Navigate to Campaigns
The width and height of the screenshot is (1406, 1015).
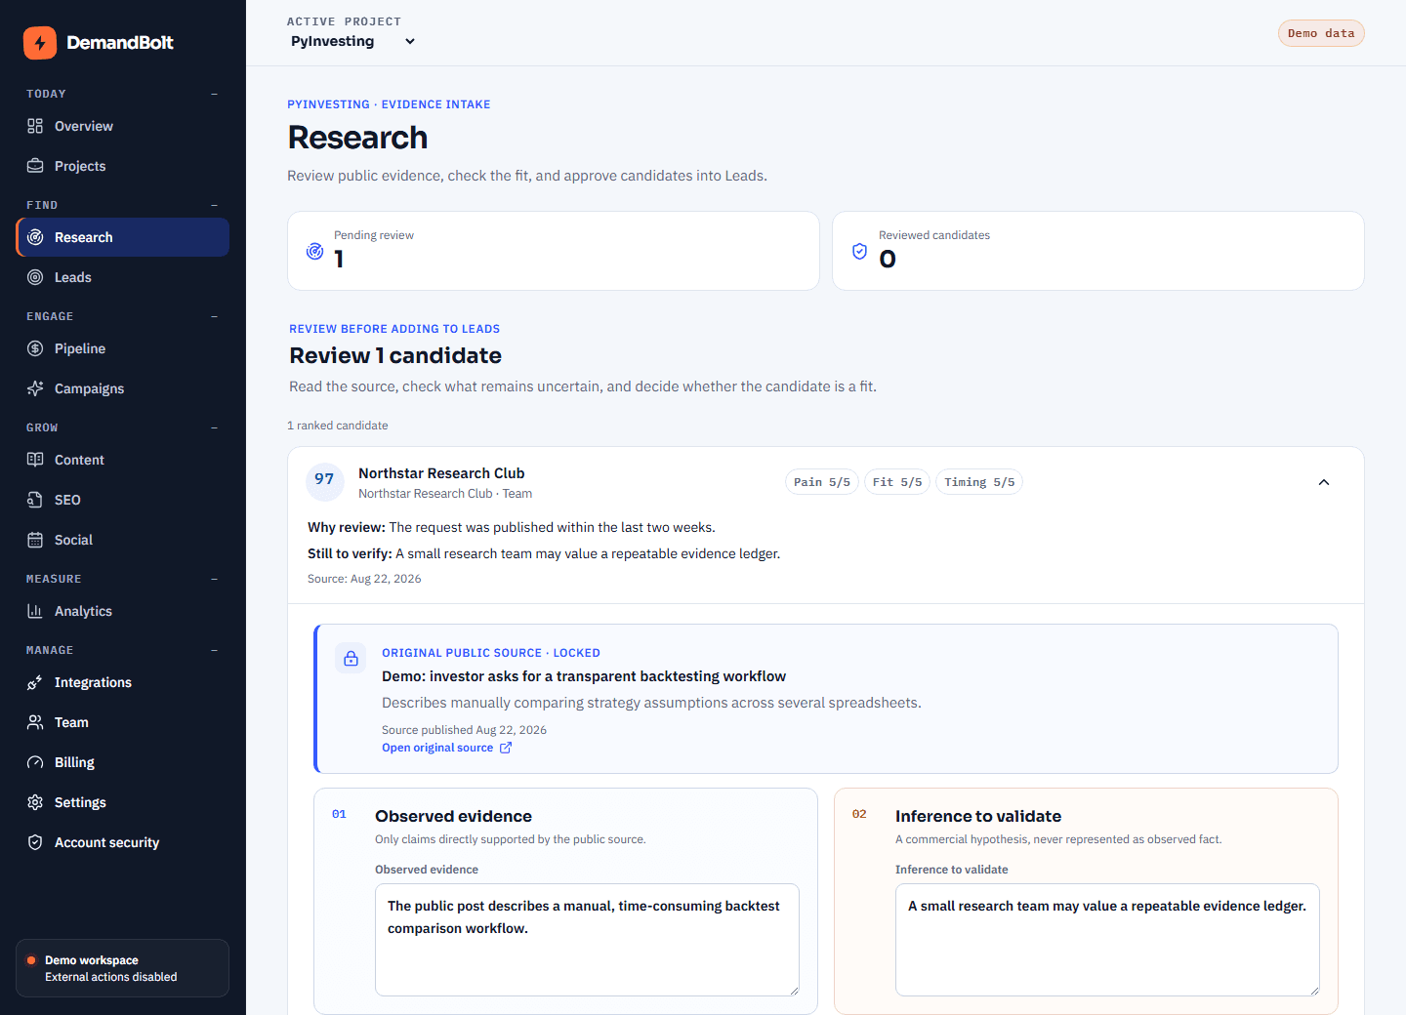(x=123, y=388)
